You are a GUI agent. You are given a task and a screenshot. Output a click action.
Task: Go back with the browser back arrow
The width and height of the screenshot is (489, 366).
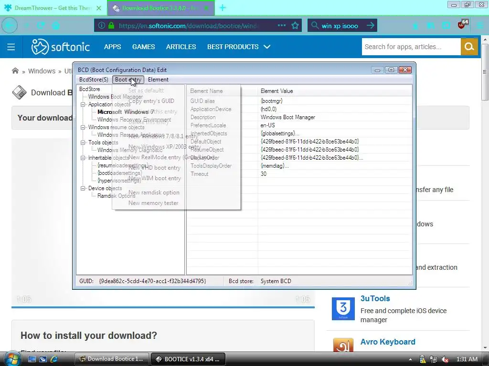point(10,26)
